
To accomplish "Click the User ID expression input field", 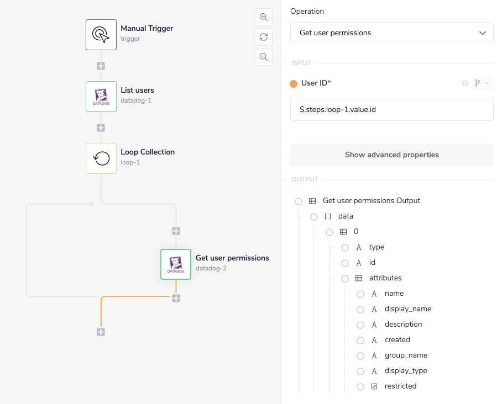I will (x=391, y=110).
